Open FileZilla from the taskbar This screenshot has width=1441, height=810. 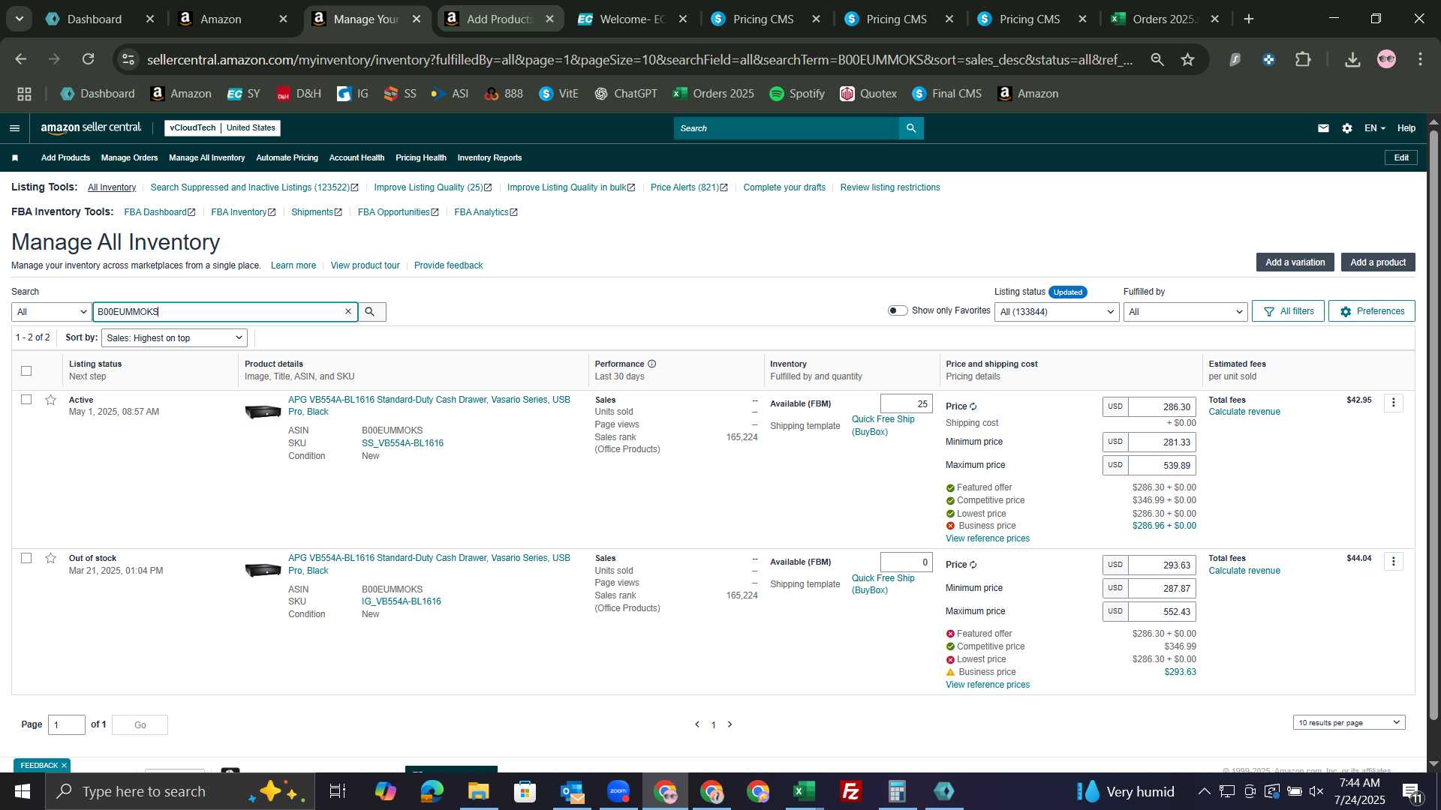point(850,791)
